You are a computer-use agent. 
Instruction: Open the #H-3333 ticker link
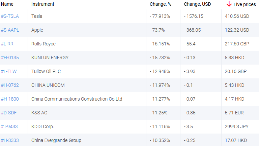click(10, 140)
